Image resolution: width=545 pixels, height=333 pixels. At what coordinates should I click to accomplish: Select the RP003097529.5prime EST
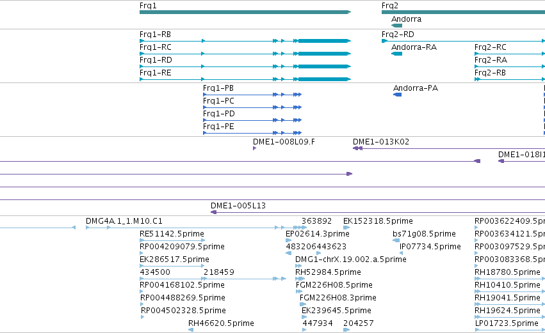click(x=476, y=253)
